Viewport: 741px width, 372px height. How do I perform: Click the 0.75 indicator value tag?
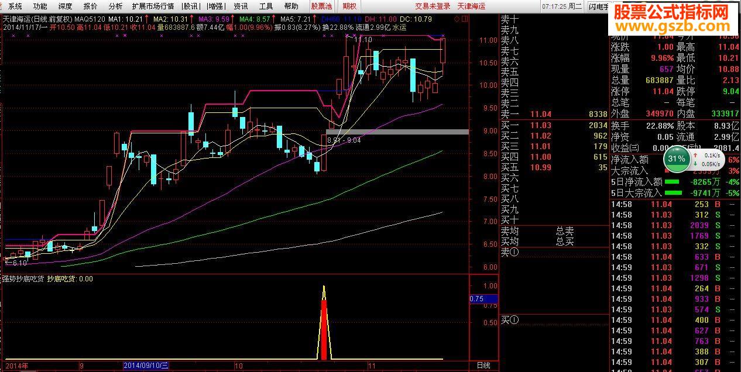483,298
